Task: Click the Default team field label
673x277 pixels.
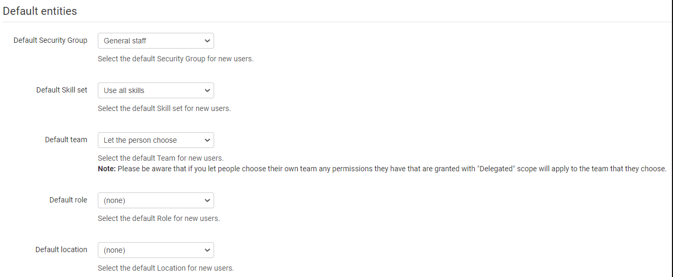Action: coord(66,140)
